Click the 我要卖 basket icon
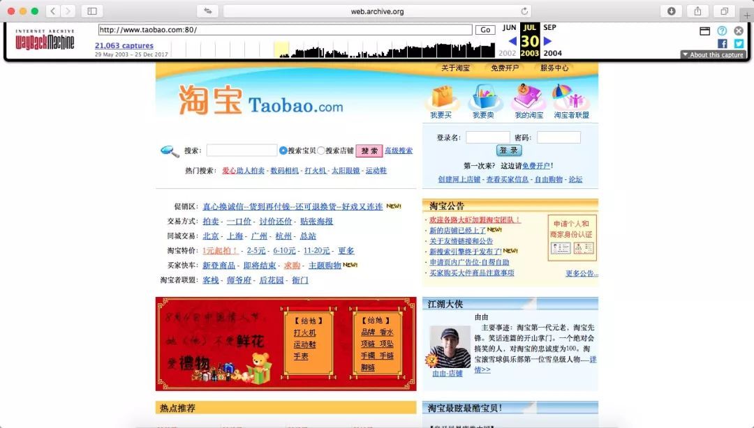Image resolution: width=754 pixels, height=428 pixels. [485, 97]
